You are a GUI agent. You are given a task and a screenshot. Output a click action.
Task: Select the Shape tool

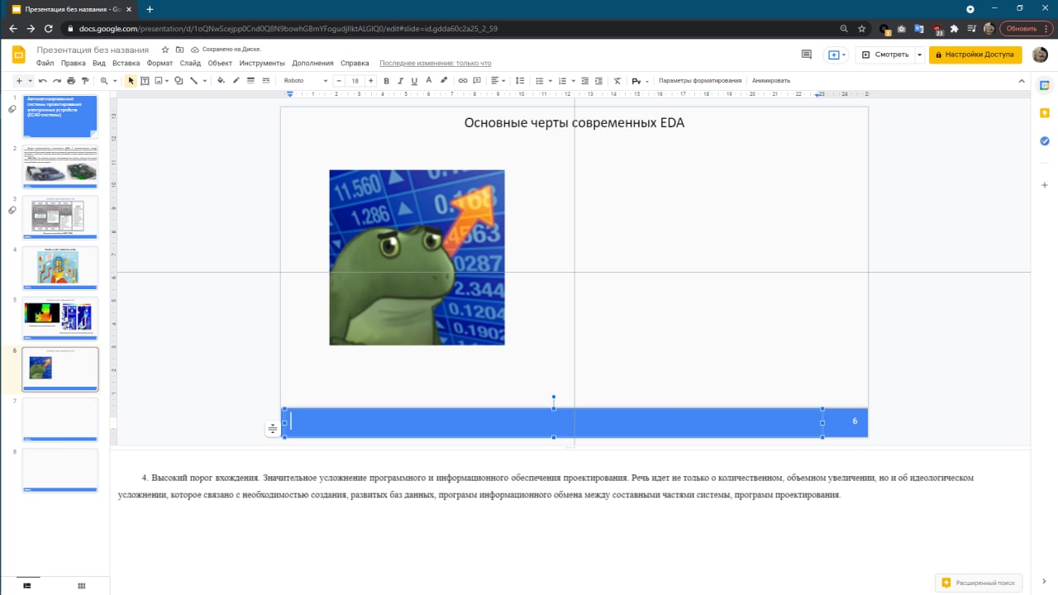[x=179, y=81]
